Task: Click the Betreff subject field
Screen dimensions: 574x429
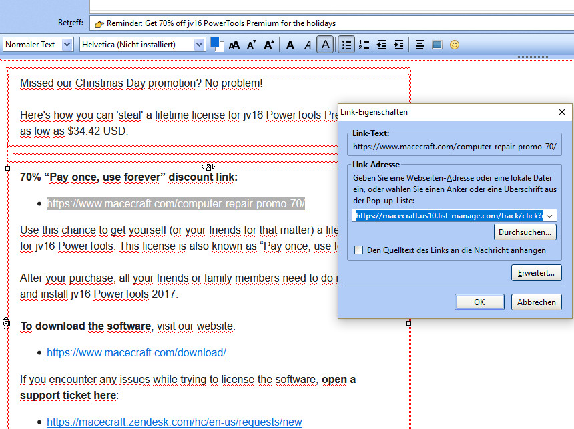Action: [332, 23]
